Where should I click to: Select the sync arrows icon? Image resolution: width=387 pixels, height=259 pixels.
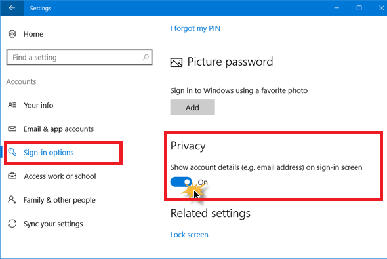12,224
